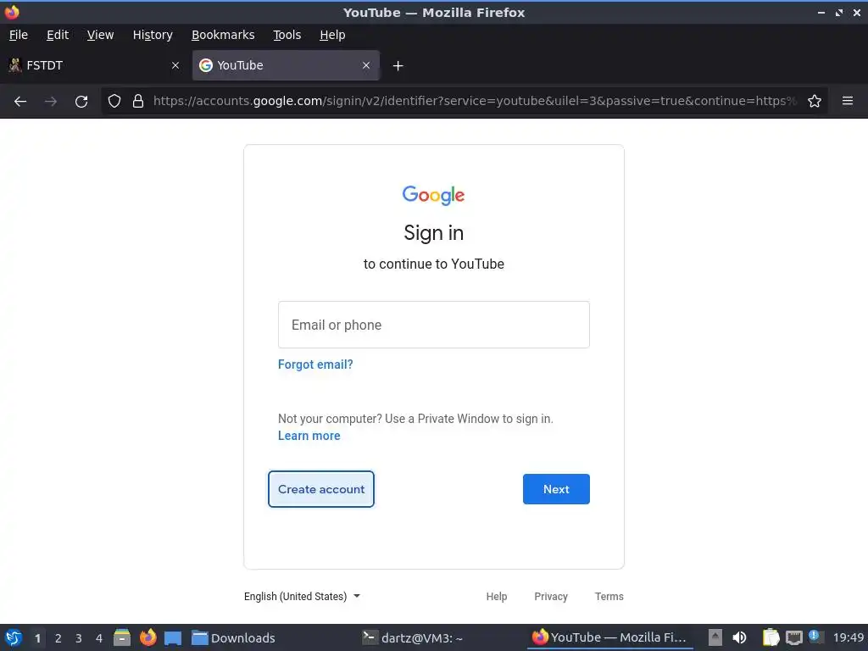The width and height of the screenshot is (868, 651).
Task: Switch to workspace 2
Action: pyautogui.click(x=58, y=638)
